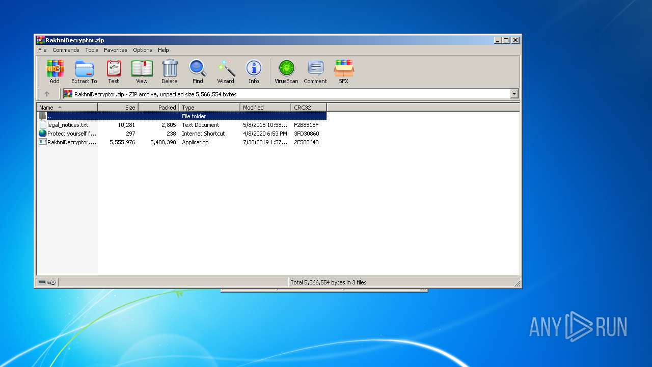The image size is (652, 367).
Task: Open the Wizard wand icon
Action: point(226,71)
